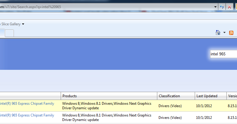Select Products text in the white second row
Screen dimensions: 237x124
[107, 117]
